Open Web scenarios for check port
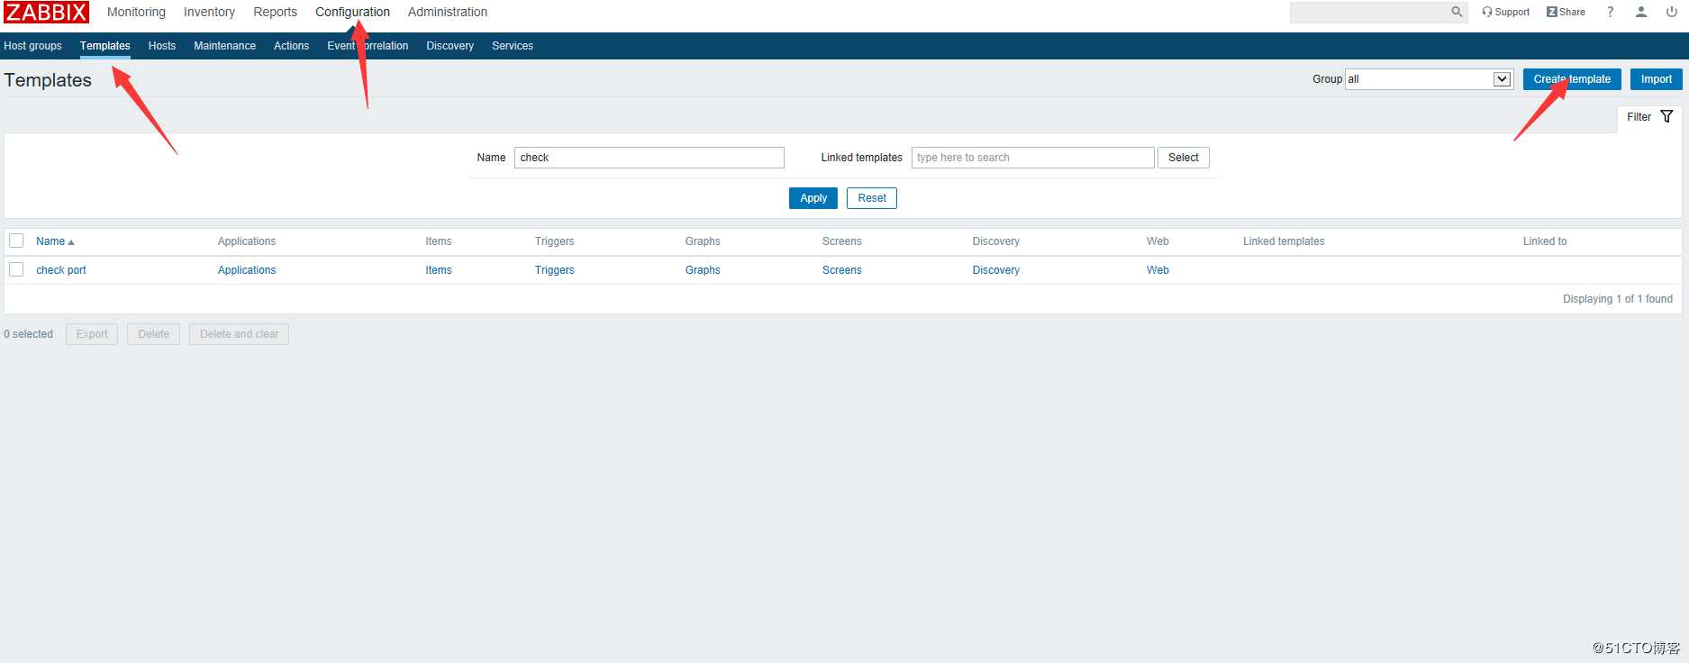The height and width of the screenshot is (663, 1689). click(x=1158, y=270)
